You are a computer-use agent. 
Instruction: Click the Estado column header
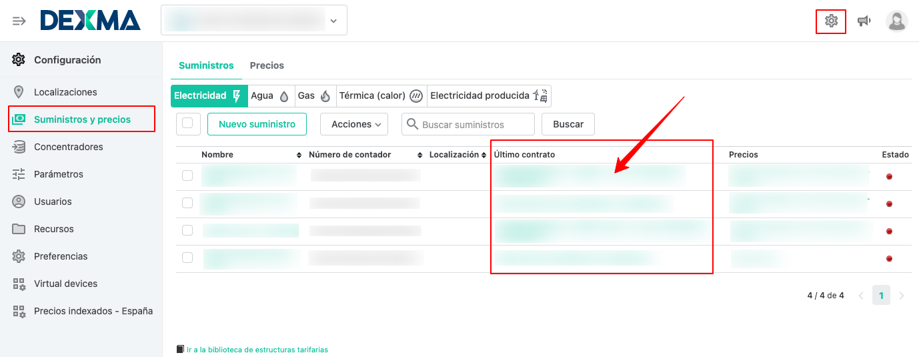point(895,155)
